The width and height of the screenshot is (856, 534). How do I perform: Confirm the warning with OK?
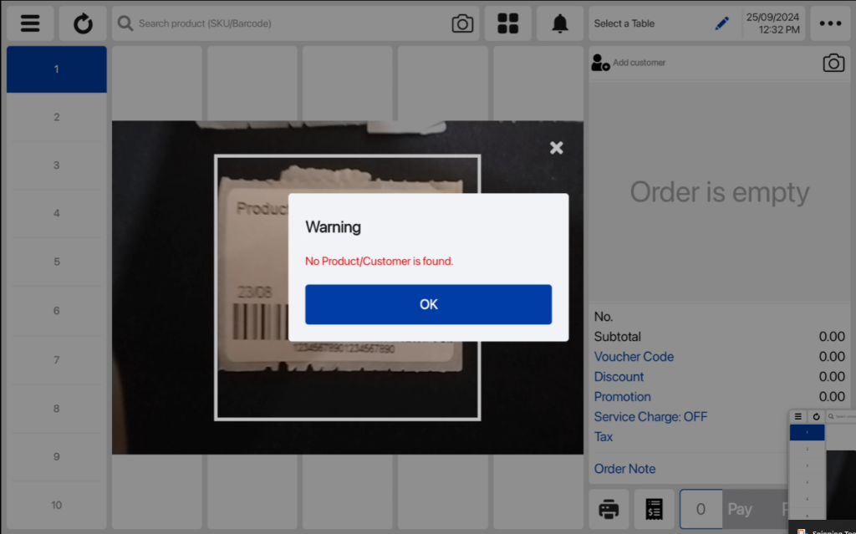pyautogui.click(x=429, y=304)
